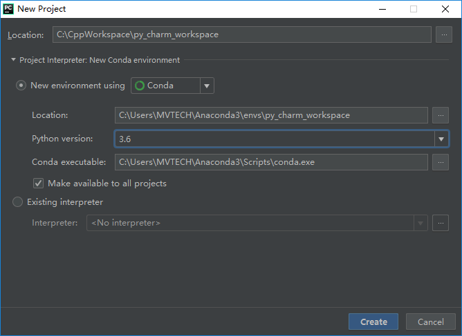Minimize the New Project window
The height and width of the screenshot is (336, 462).
(x=382, y=9)
